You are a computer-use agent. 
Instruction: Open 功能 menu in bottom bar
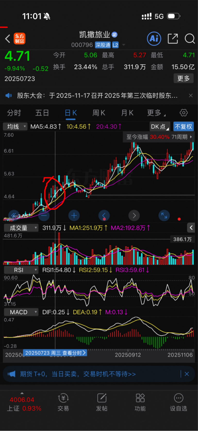[x=140, y=402]
